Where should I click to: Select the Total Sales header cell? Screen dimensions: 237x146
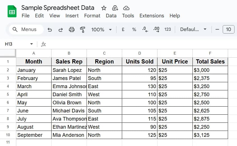coord(210,62)
